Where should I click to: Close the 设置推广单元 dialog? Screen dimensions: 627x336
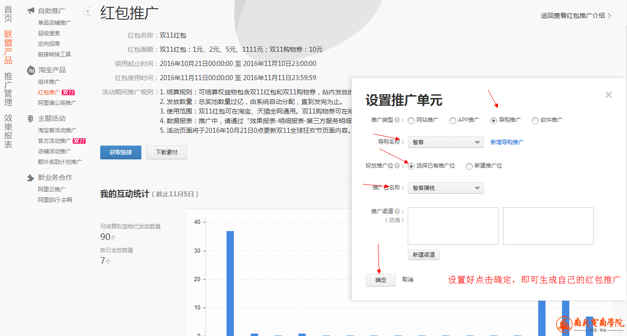point(608,95)
